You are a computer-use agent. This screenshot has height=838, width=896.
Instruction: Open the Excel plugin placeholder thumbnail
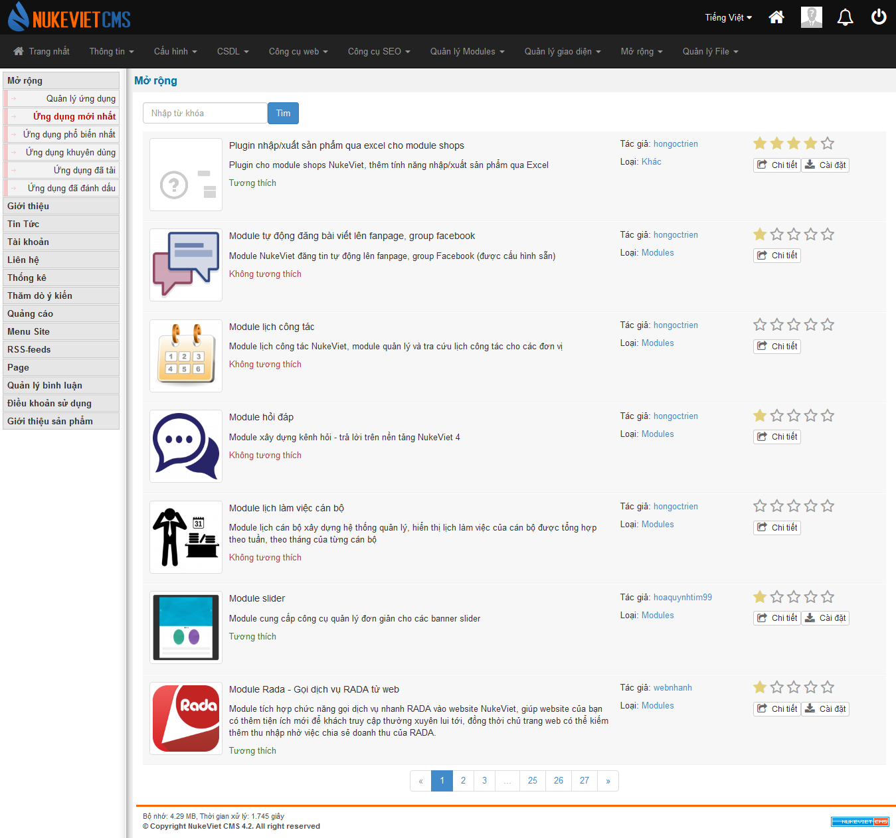tap(186, 175)
